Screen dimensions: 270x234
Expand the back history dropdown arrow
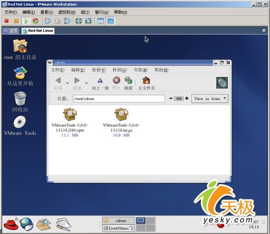68,83
